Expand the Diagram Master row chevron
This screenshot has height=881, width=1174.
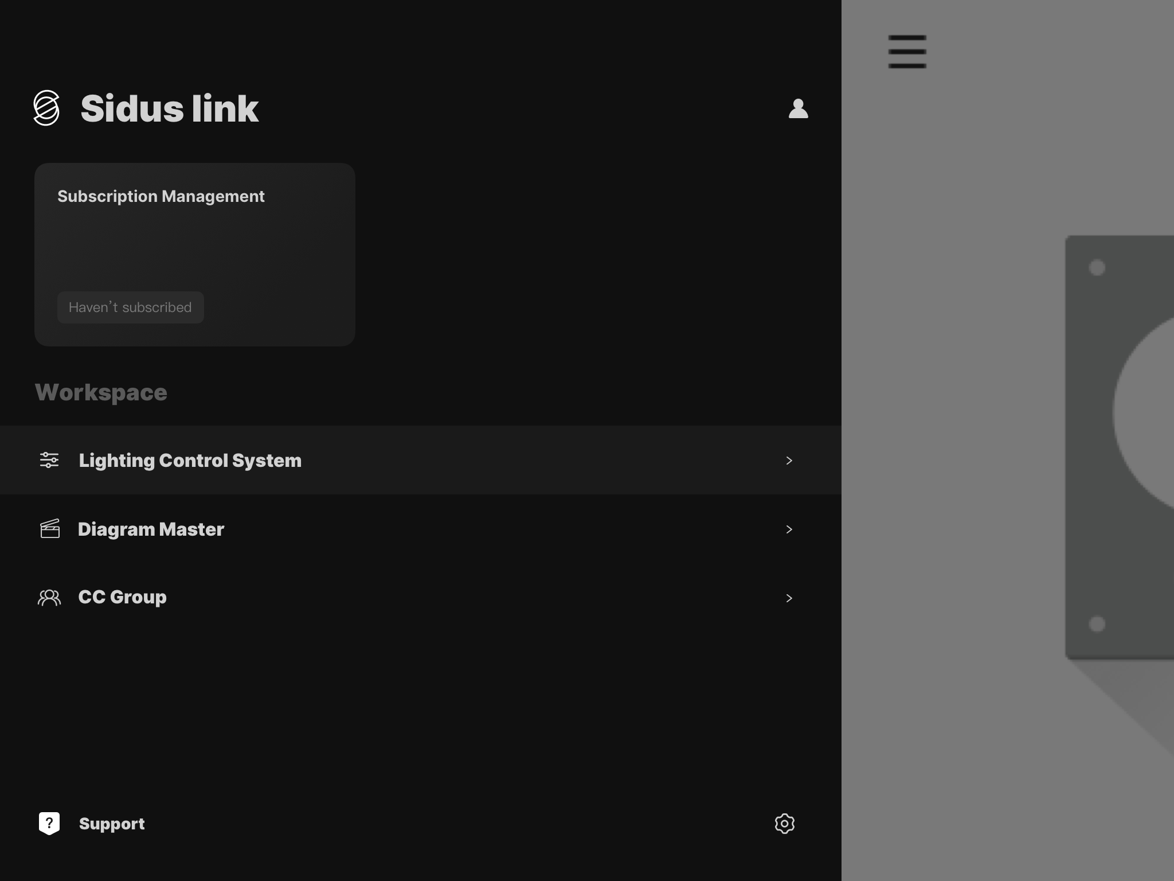(x=790, y=529)
